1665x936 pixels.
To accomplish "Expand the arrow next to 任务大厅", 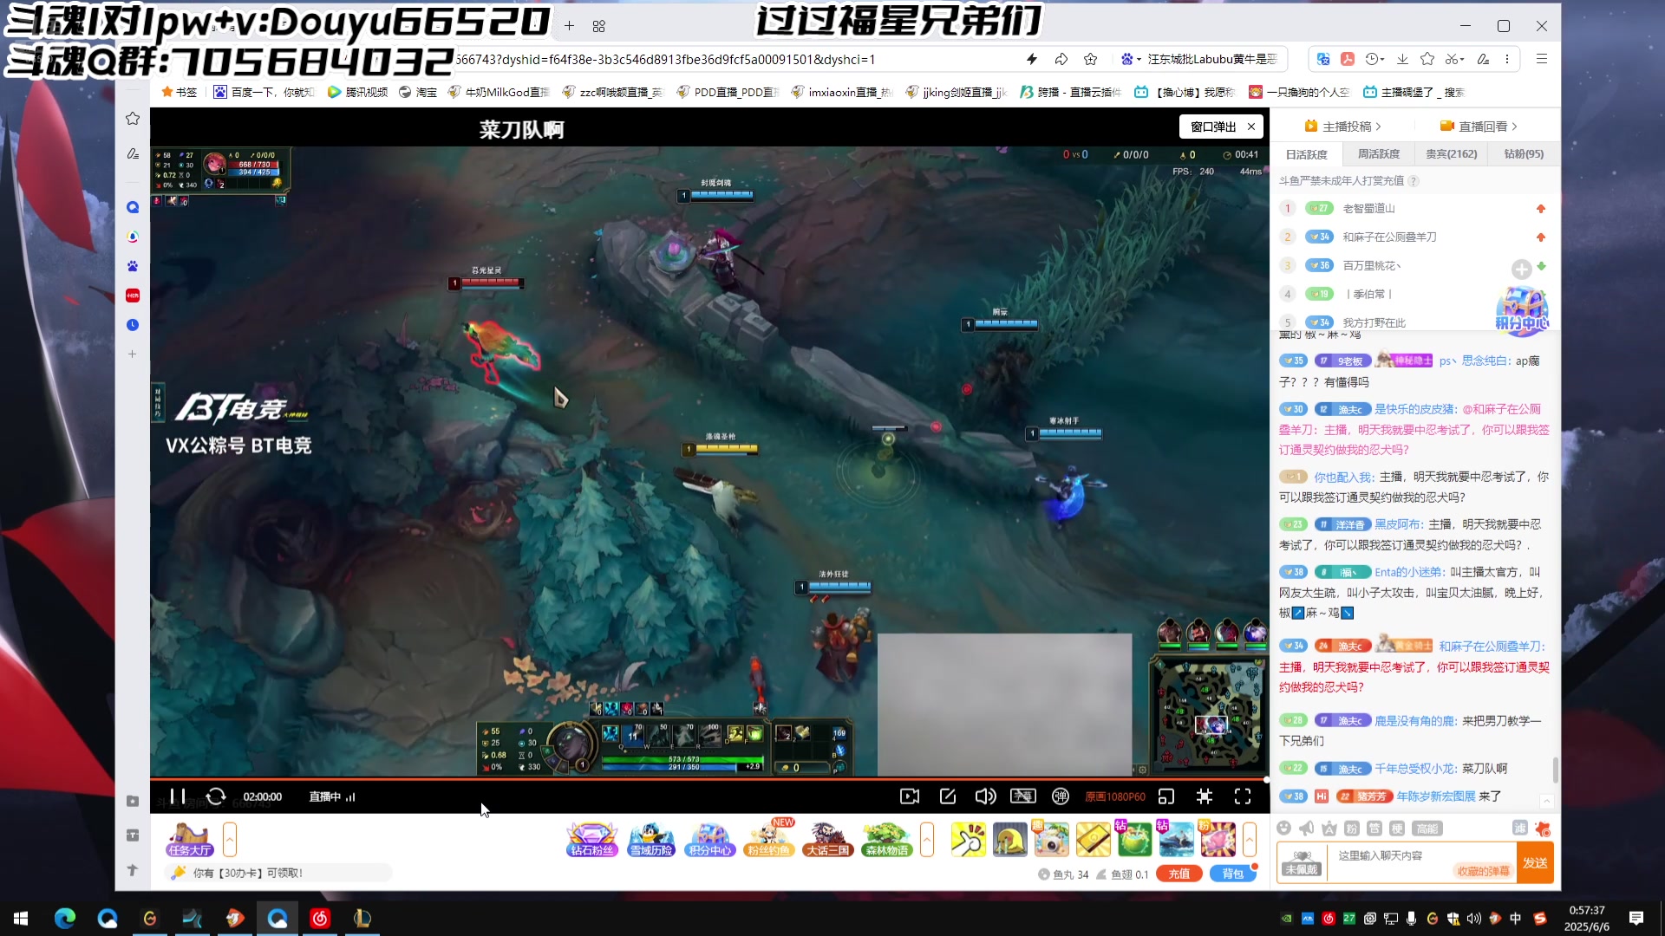I will (230, 839).
